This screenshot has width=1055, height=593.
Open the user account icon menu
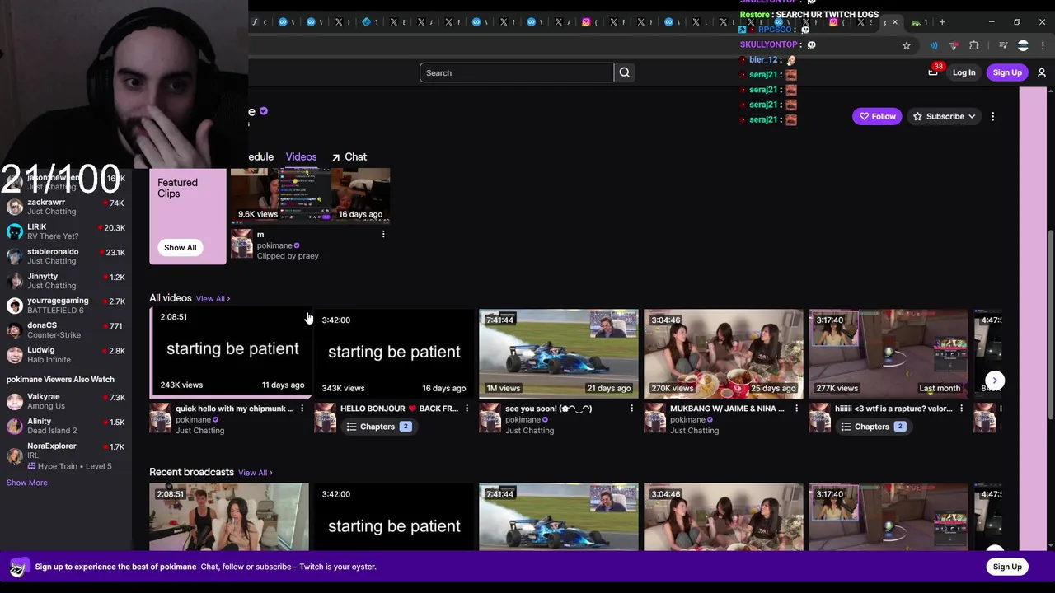[x=1042, y=72]
